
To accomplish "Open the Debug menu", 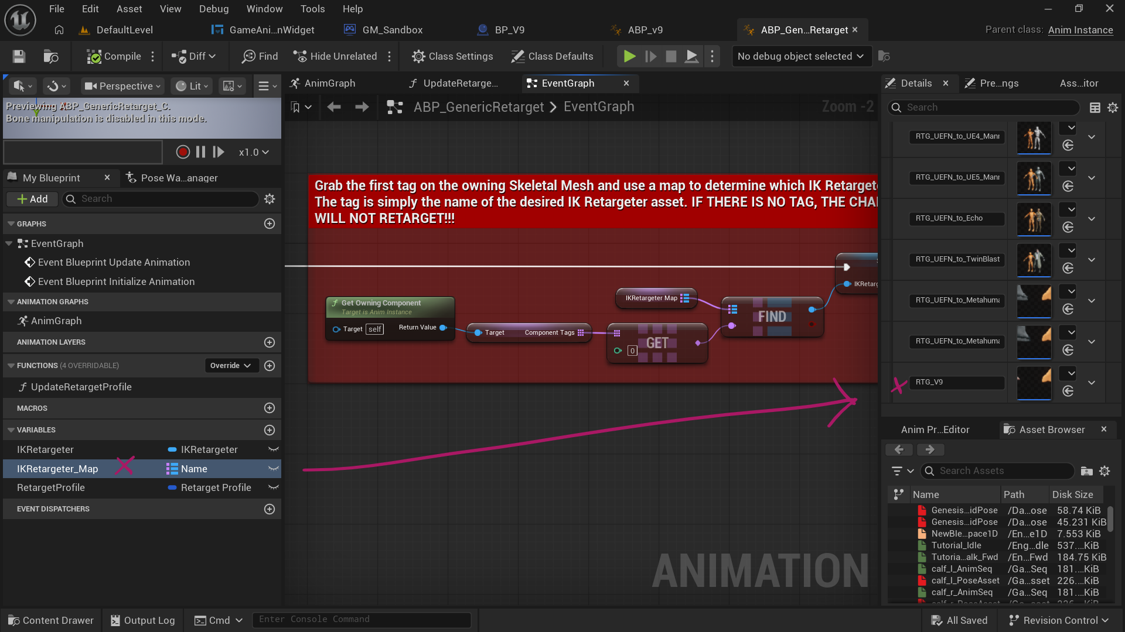I will 213,9.
